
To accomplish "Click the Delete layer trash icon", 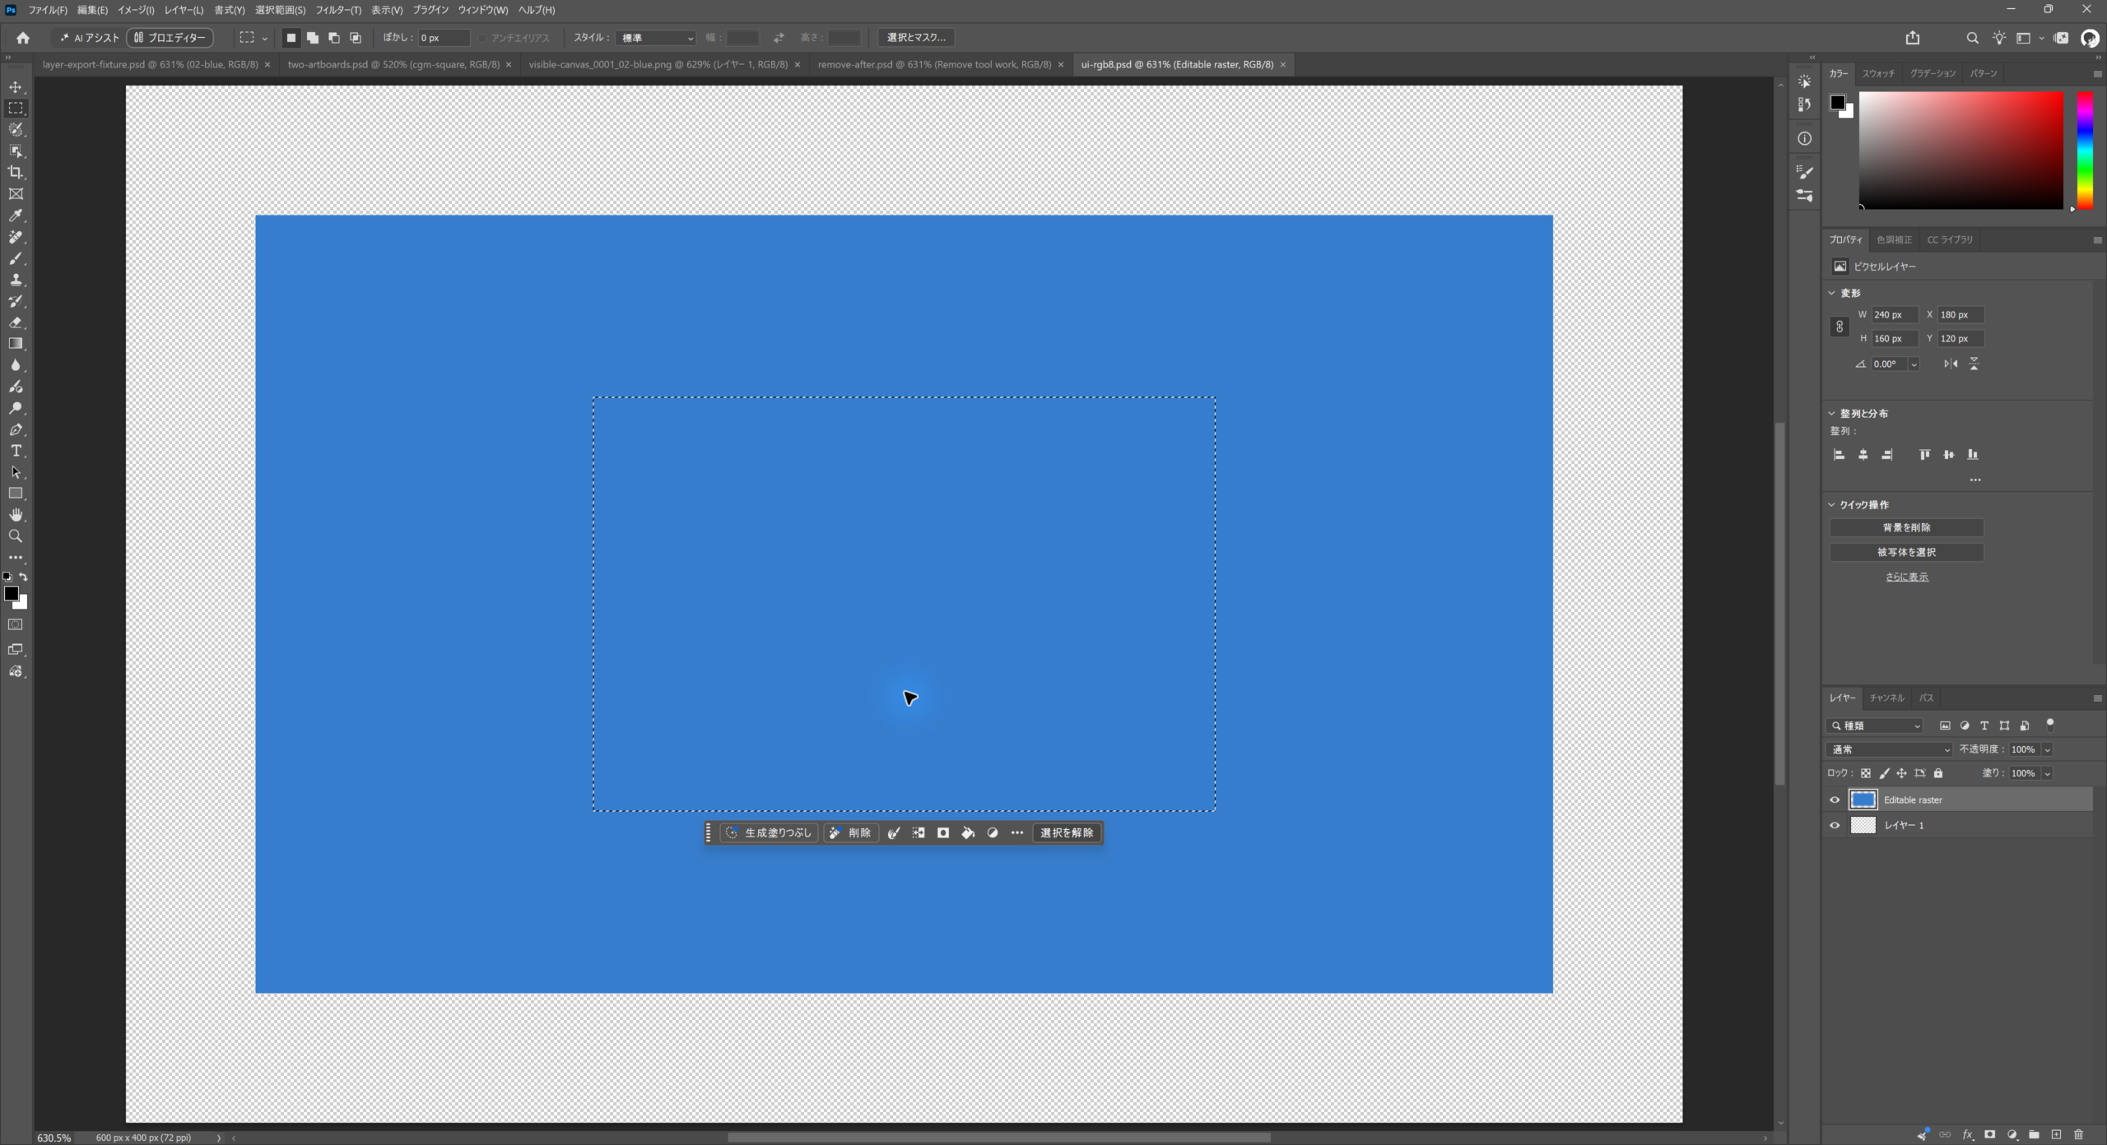I will pos(2078,1134).
